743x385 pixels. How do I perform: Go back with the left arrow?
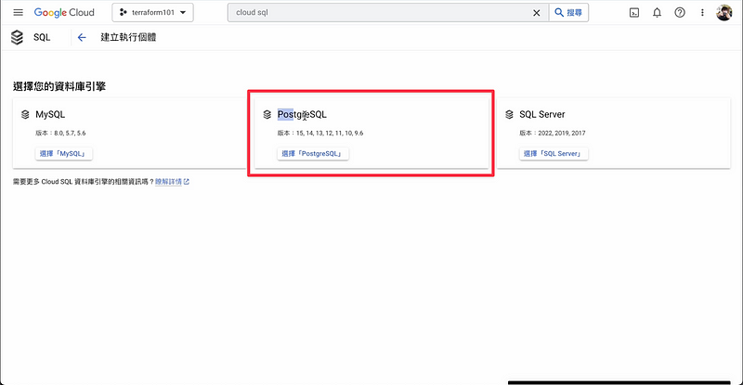pyautogui.click(x=82, y=37)
